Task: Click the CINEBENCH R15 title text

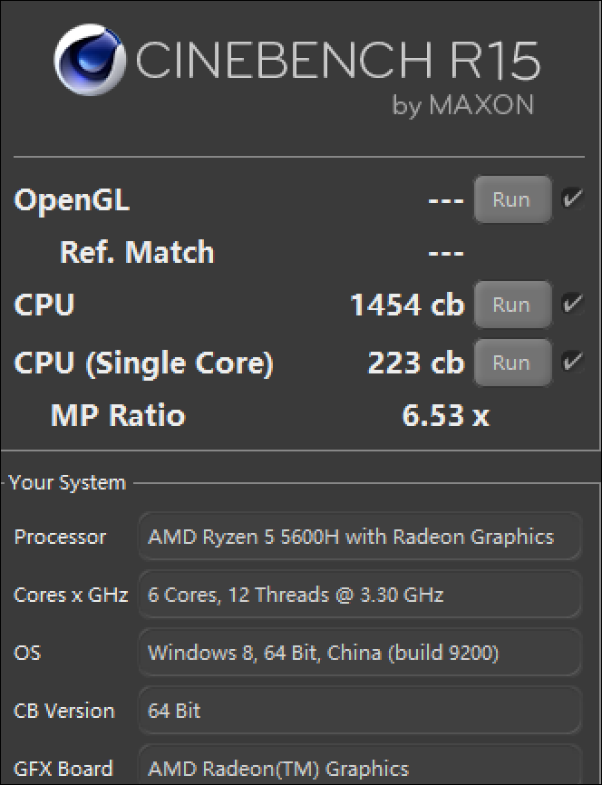Action: pos(338,62)
